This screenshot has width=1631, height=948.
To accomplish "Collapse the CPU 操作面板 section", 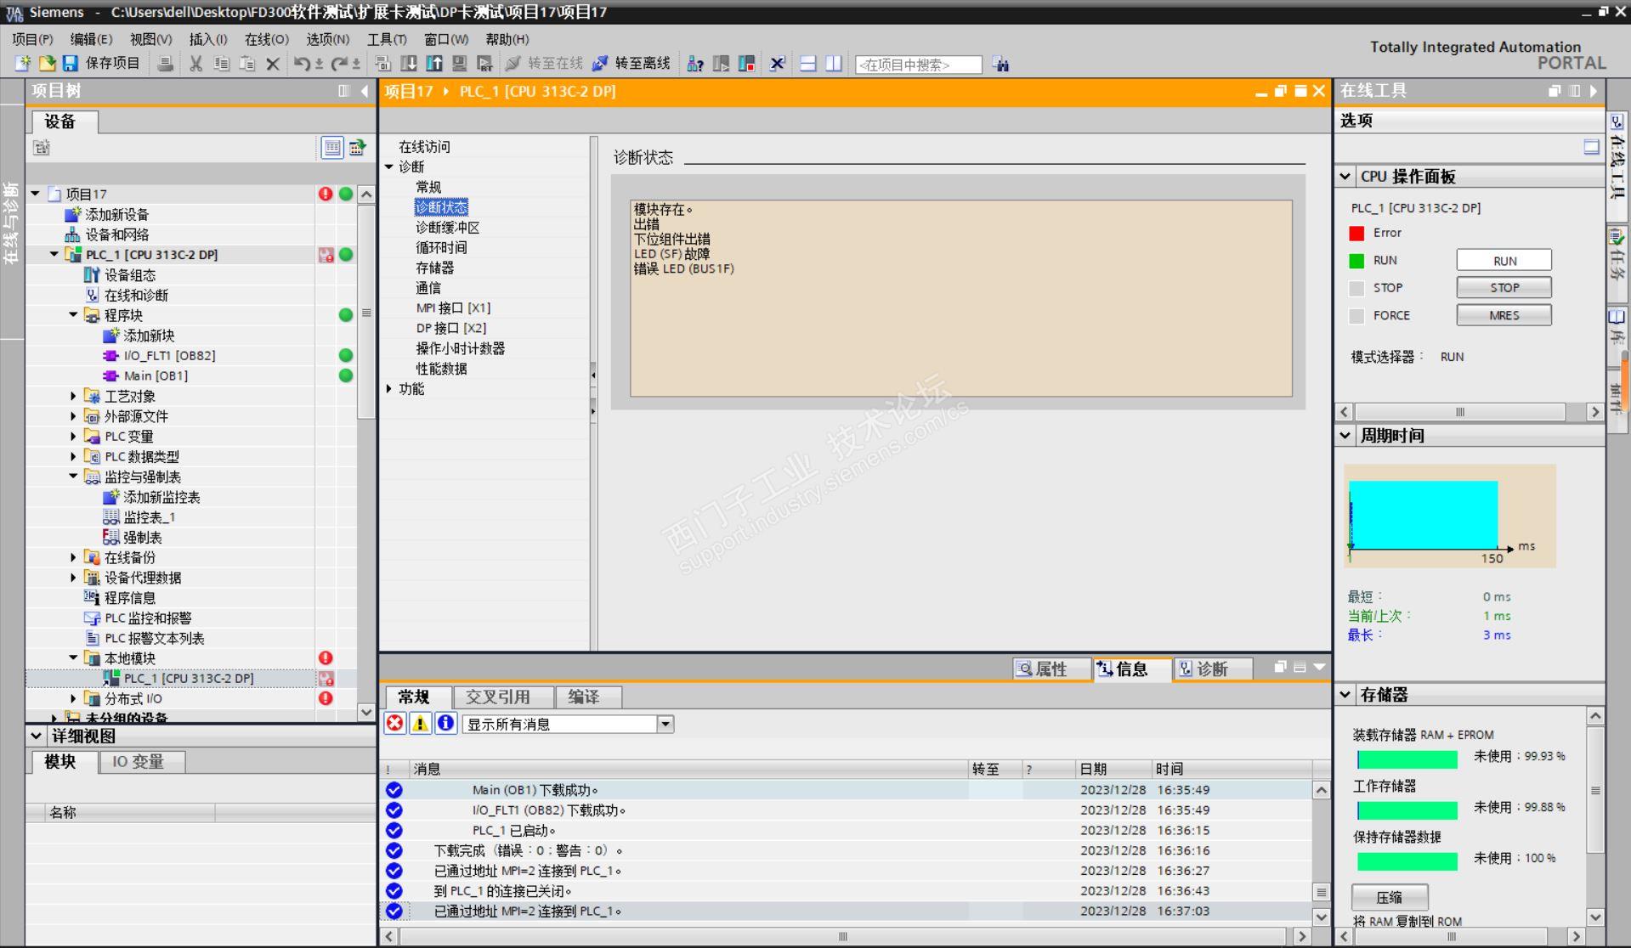I will (x=1345, y=177).
